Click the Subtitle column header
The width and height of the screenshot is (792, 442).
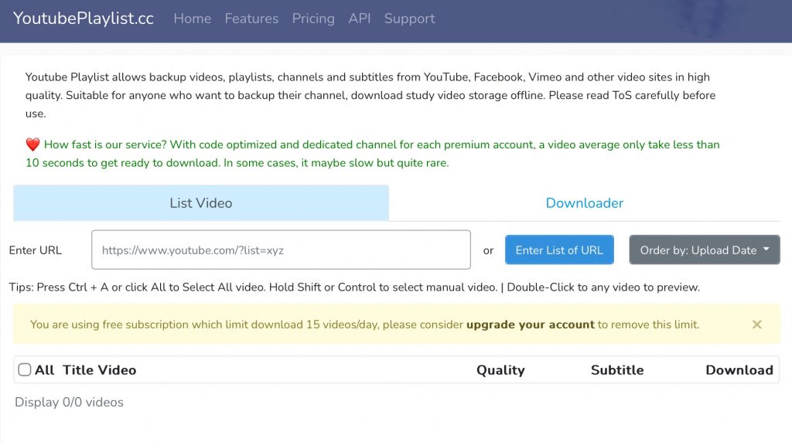(x=616, y=370)
